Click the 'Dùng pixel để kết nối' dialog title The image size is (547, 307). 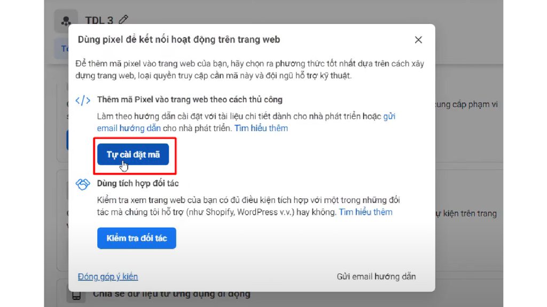point(179,39)
